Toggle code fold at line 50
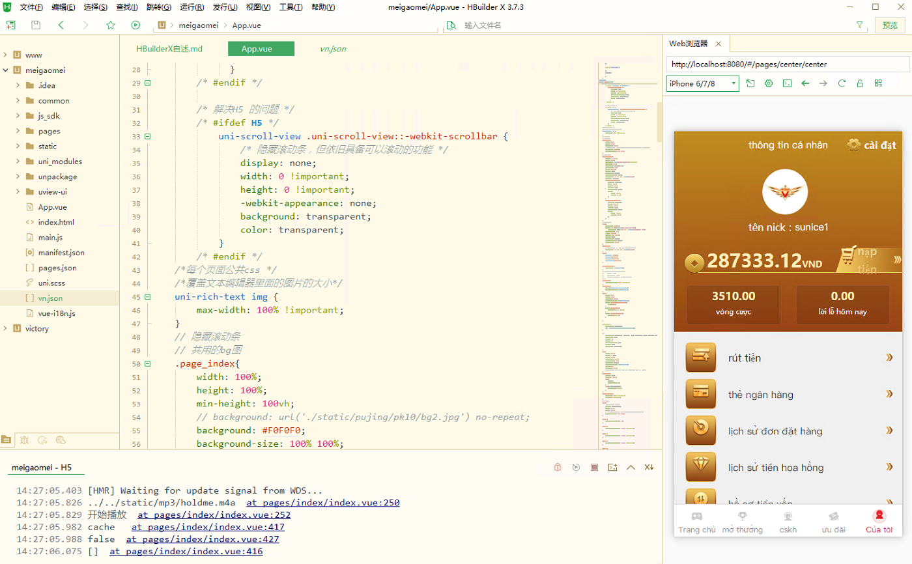 (x=147, y=364)
